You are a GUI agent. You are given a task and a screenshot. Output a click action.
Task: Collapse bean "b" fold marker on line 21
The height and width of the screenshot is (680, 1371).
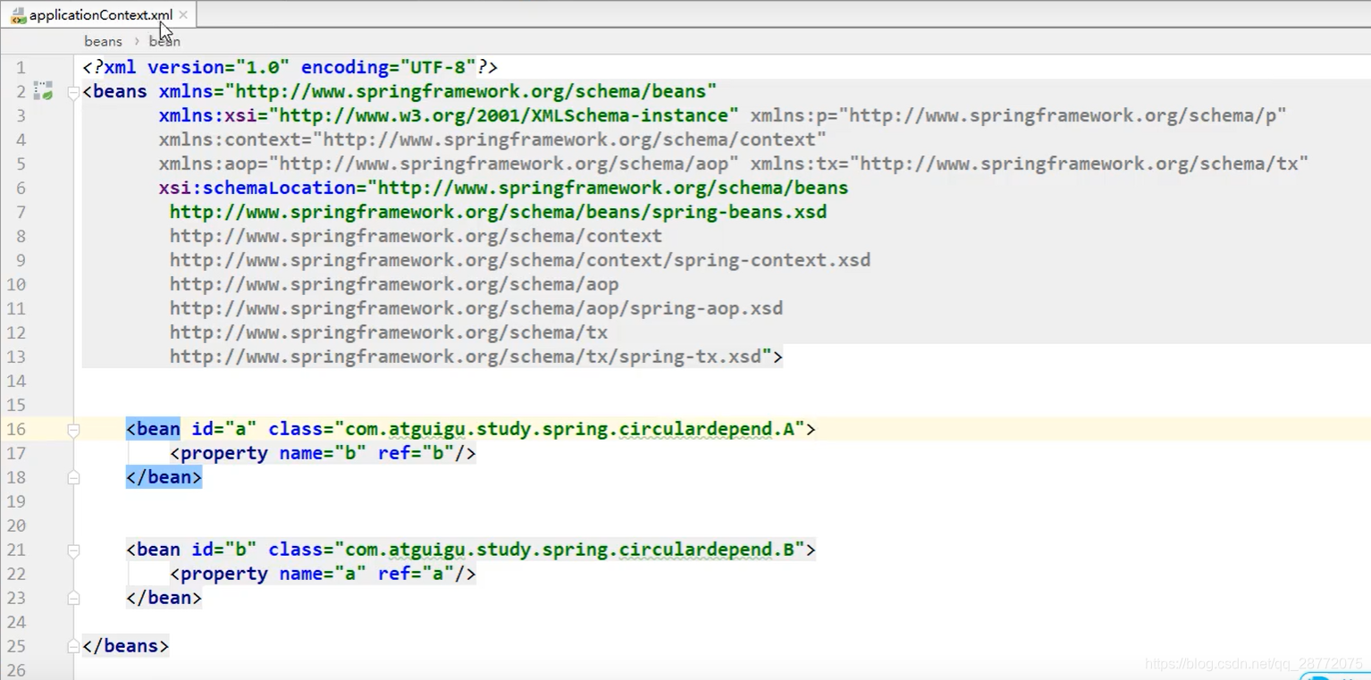(73, 550)
